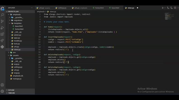The width and height of the screenshot is (179, 100).
Task: Click 'from .models import Empleado' line
Action: tap(58, 17)
